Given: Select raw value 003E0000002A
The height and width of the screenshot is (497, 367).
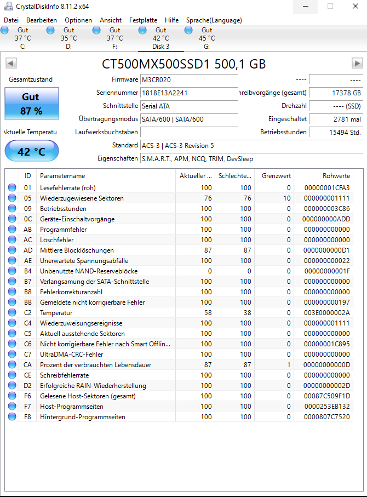Looking at the screenshot, I should (x=327, y=312).
